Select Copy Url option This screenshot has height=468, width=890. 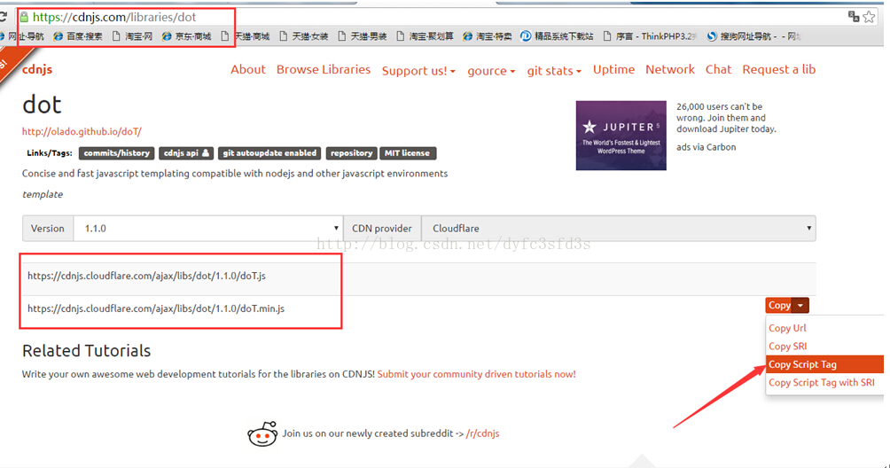pyautogui.click(x=787, y=328)
